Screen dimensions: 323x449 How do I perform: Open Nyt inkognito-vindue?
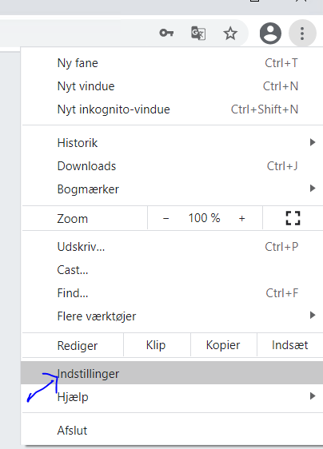tap(173, 109)
